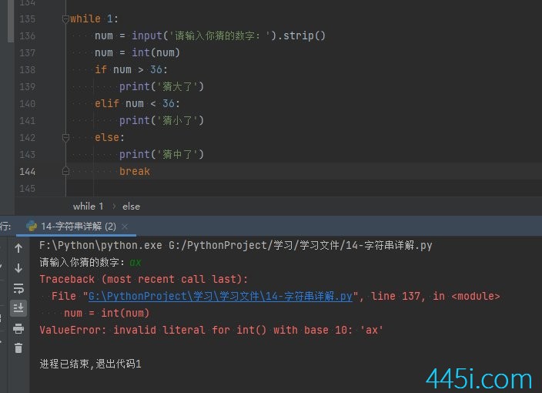
Task: Click the up-arrow icon in the run panel
Action: (x=18, y=247)
